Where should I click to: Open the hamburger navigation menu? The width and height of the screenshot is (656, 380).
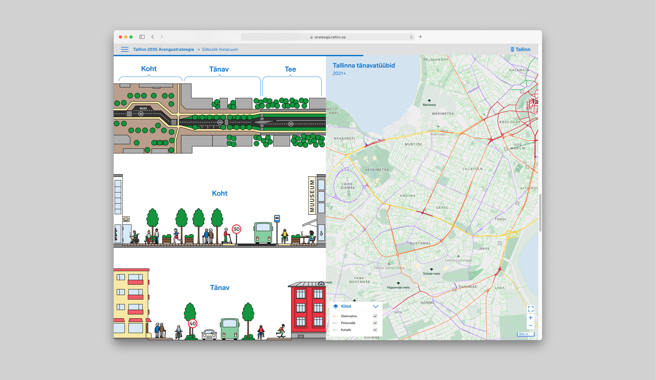tap(124, 49)
